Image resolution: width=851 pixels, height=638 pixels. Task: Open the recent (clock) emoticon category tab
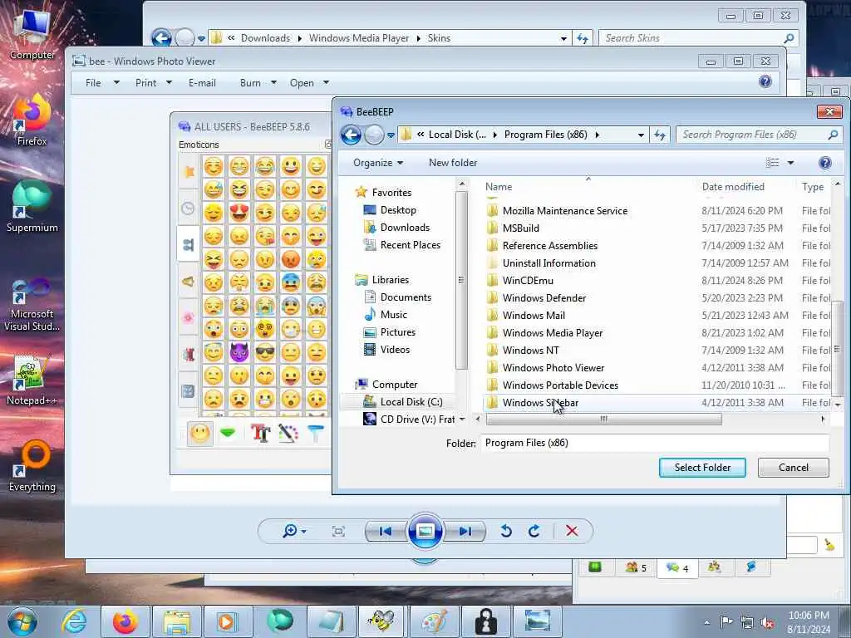[188, 209]
